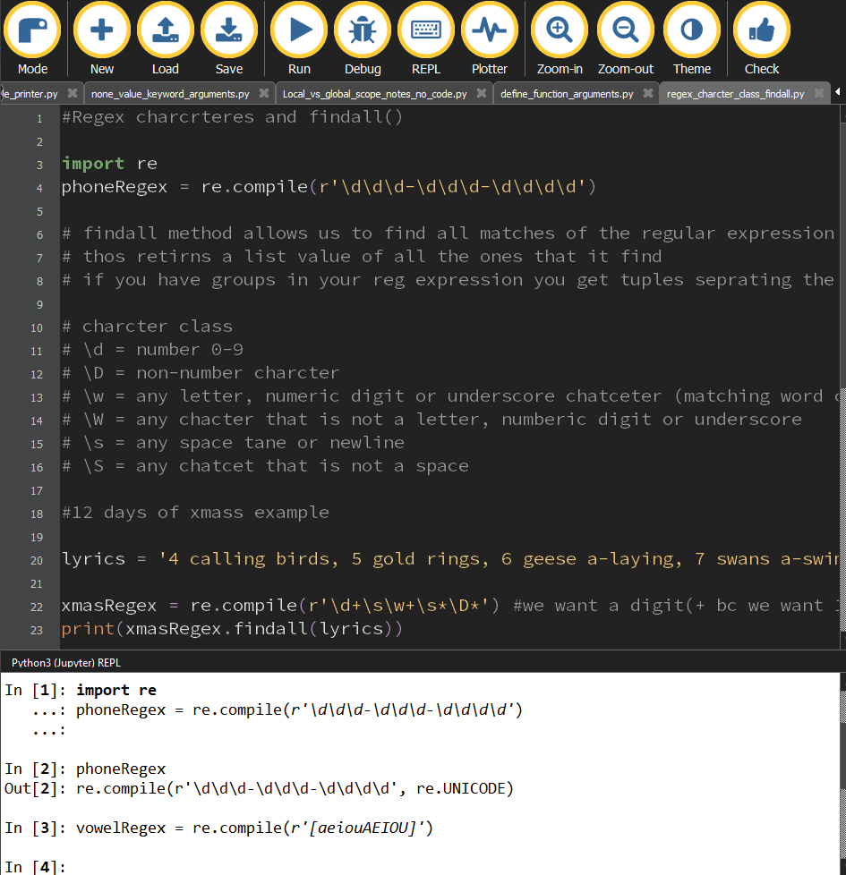
Task: Click the 'import re' line in editor
Action: pyautogui.click(x=109, y=164)
